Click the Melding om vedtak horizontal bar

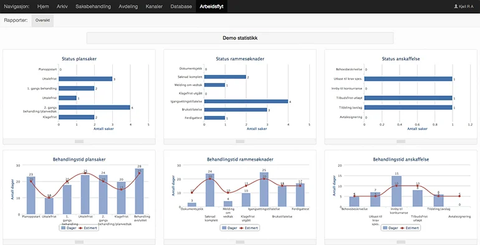tap(215, 85)
